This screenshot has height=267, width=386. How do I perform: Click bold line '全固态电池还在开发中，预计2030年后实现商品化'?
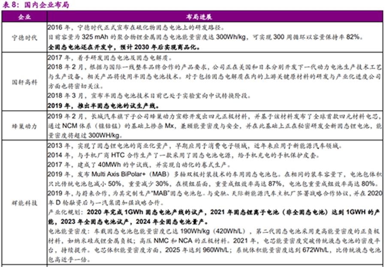(x=124, y=47)
